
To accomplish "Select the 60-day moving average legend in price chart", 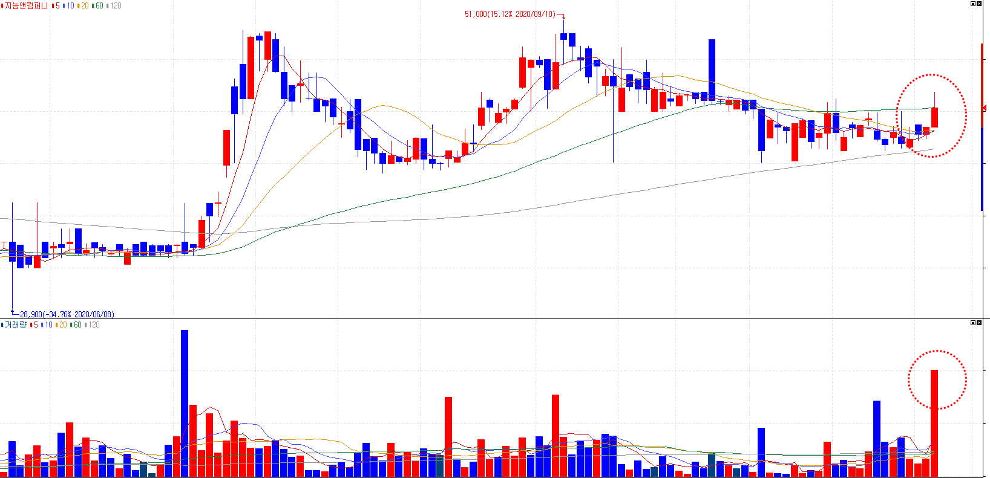I will point(98,5).
